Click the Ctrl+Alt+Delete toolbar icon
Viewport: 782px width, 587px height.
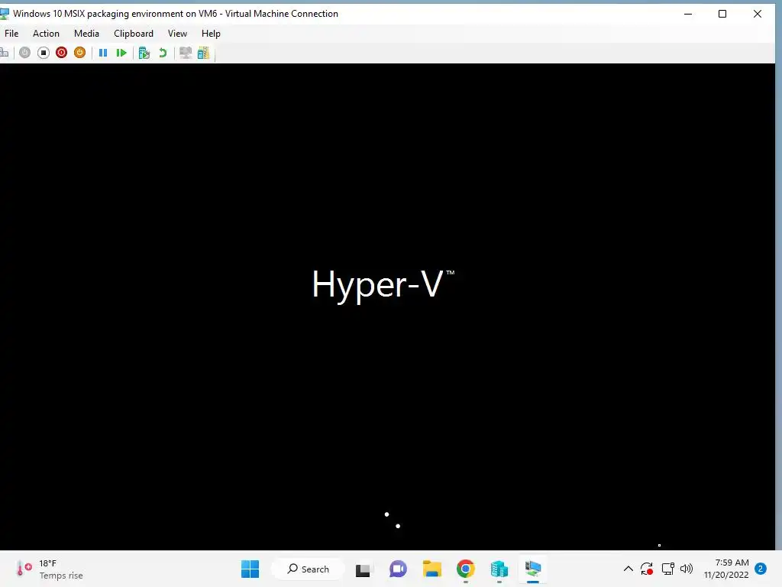(4, 53)
